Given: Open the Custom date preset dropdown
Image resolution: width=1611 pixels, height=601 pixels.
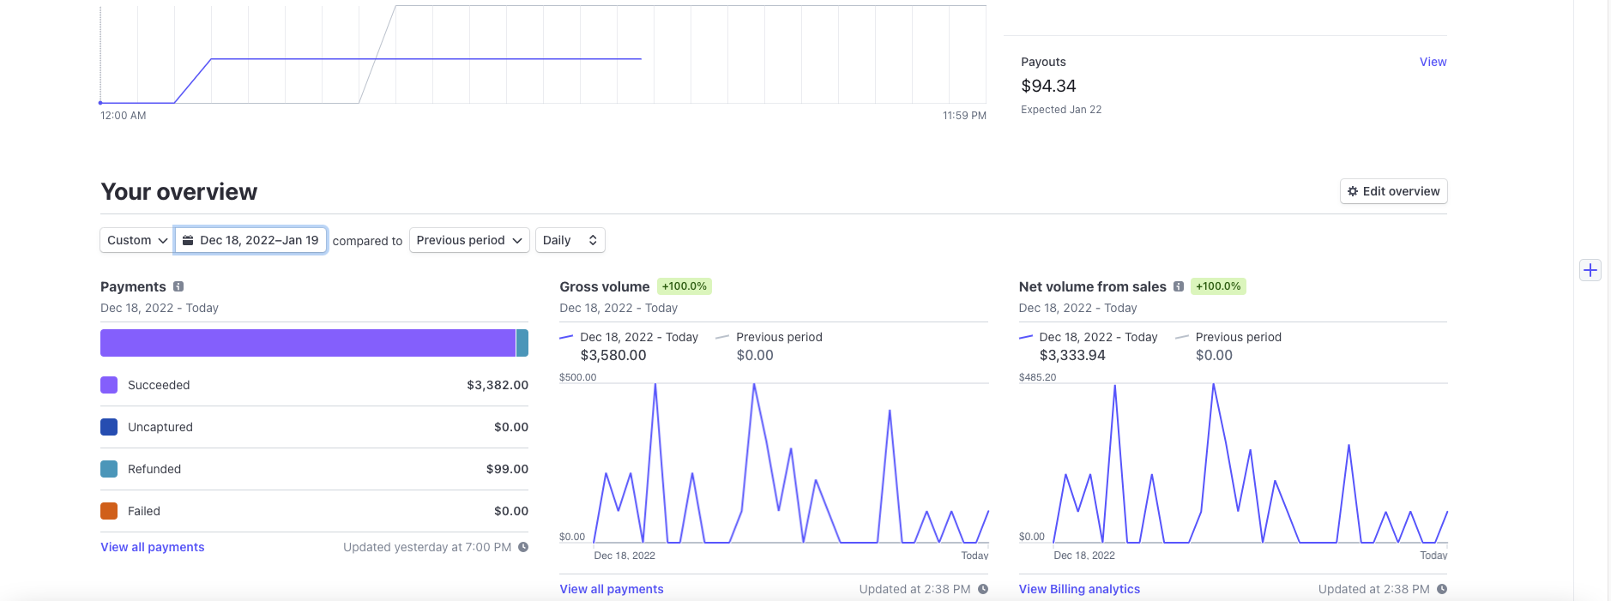Looking at the screenshot, I should [x=136, y=240].
